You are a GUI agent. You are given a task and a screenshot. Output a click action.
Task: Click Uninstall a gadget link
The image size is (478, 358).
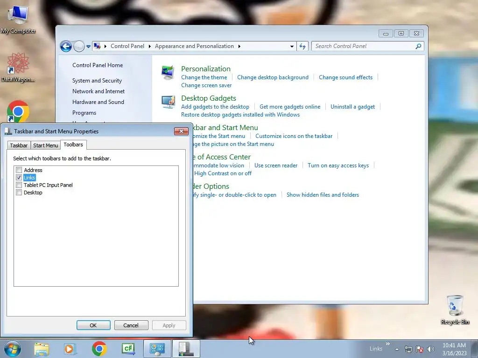tap(353, 107)
